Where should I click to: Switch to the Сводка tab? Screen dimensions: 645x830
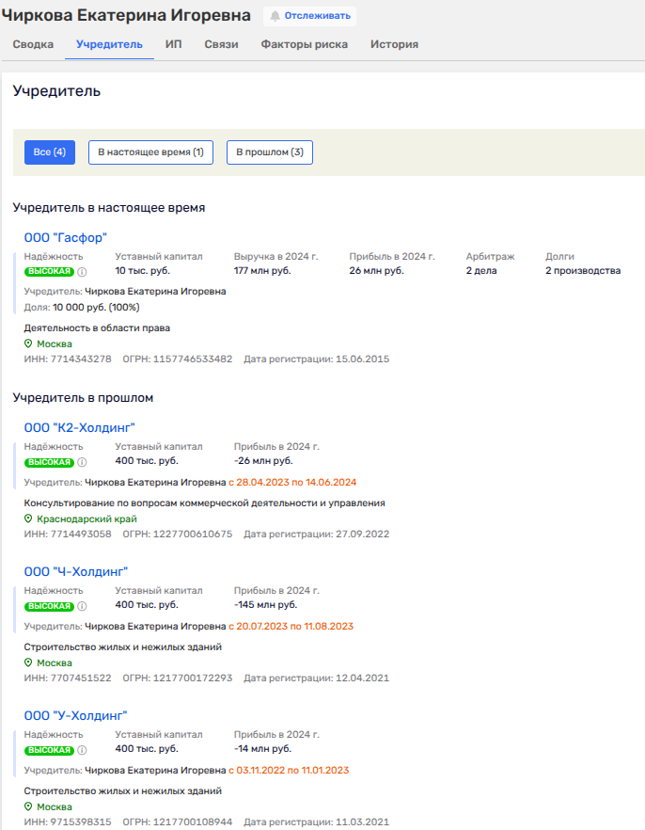33,44
